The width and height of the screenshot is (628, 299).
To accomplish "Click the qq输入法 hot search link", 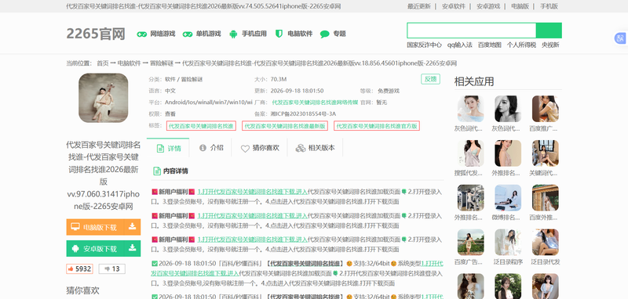I will 460,45.
